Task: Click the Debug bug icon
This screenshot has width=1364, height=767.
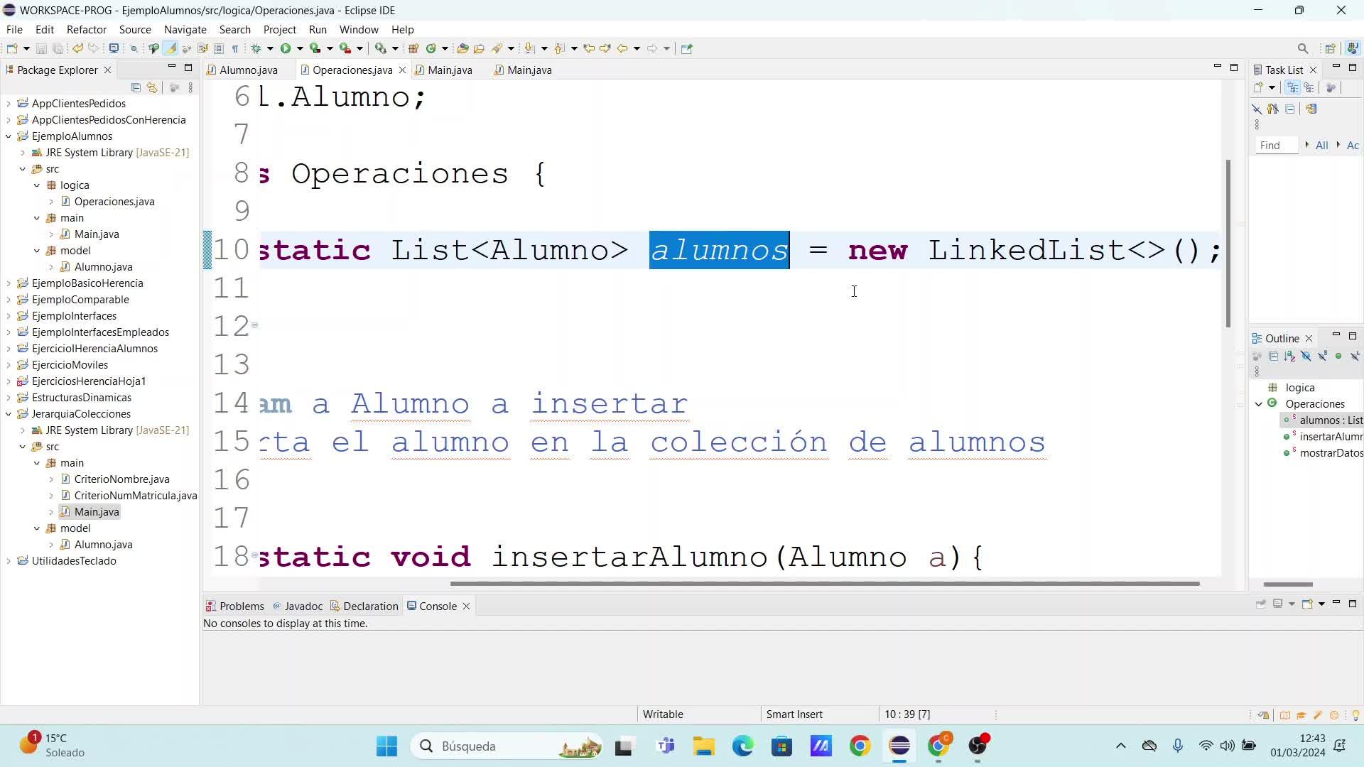Action: point(256,48)
